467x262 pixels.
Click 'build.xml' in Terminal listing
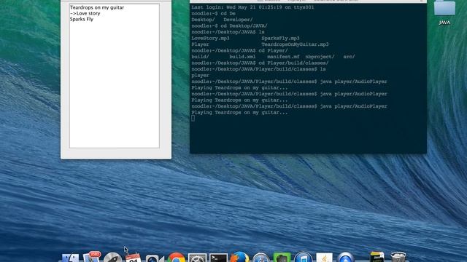tap(242, 57)
